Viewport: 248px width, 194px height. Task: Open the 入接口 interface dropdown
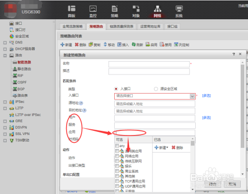(x=192, y=96)
